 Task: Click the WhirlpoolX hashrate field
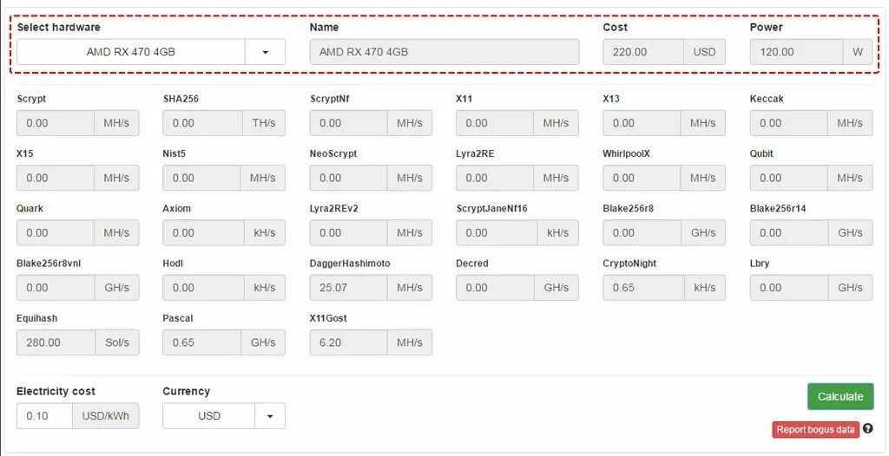point(642,178)
